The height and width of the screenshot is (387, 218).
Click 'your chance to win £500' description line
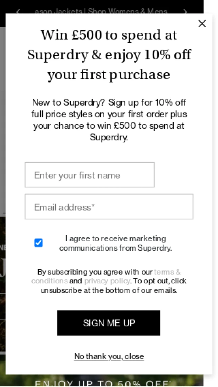click(109, 126)
